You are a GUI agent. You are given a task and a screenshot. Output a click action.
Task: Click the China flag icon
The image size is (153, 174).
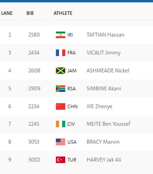tap(60, 106)
